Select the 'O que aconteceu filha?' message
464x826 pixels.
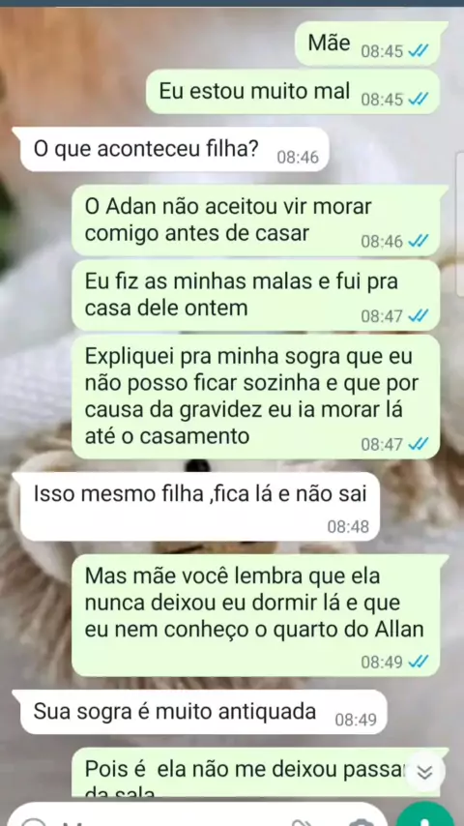171,150
